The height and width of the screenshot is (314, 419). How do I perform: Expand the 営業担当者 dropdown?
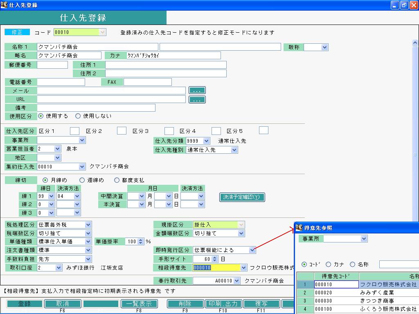tap(57, 149)
